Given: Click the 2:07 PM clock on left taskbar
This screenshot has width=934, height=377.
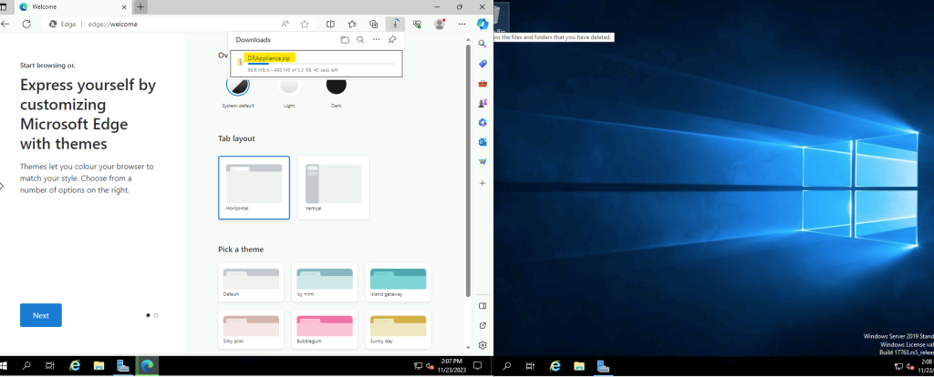Looking at the screenshot, I should click(452, 365).
